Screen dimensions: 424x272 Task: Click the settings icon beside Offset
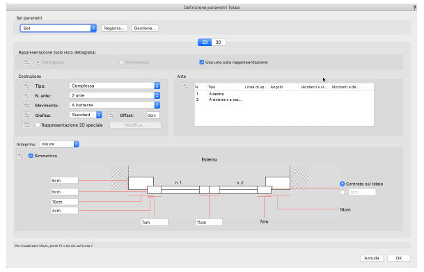(x=111, y=115)
